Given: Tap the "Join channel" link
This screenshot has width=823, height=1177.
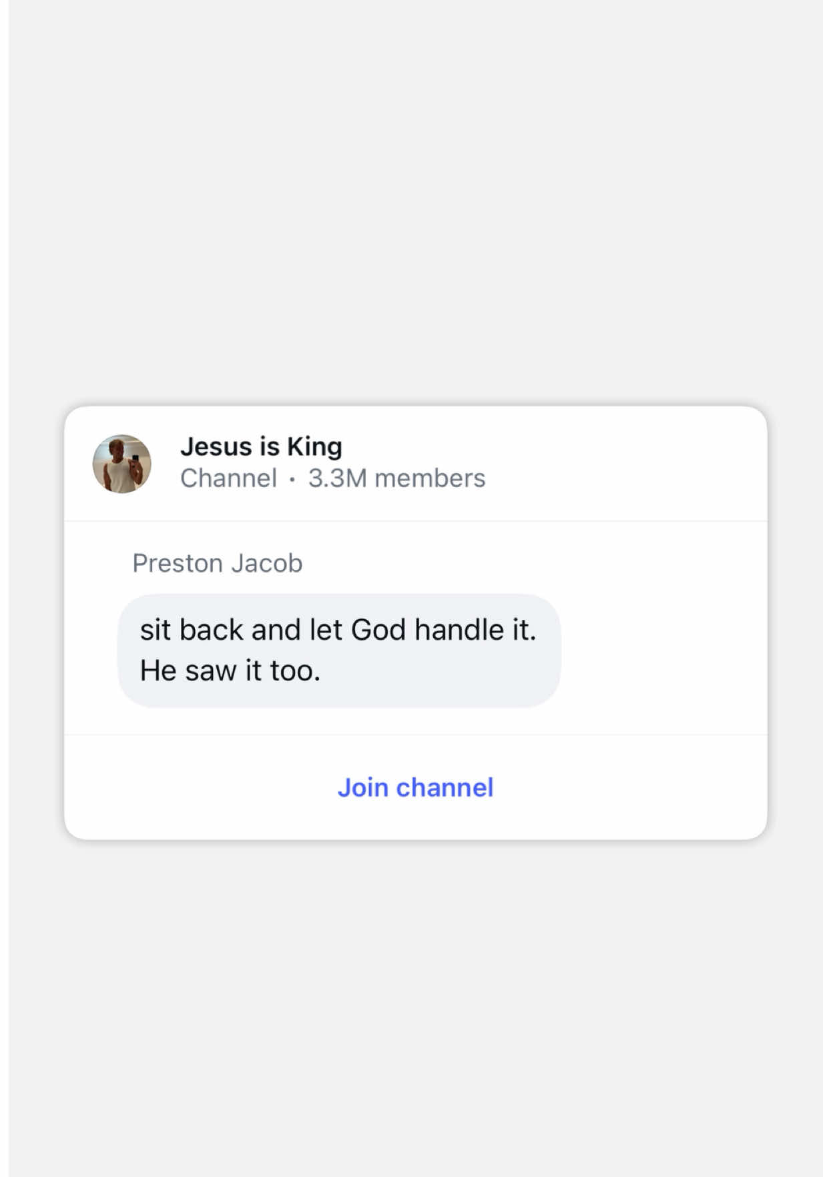Looking at the screenshot, I should 415,787.
